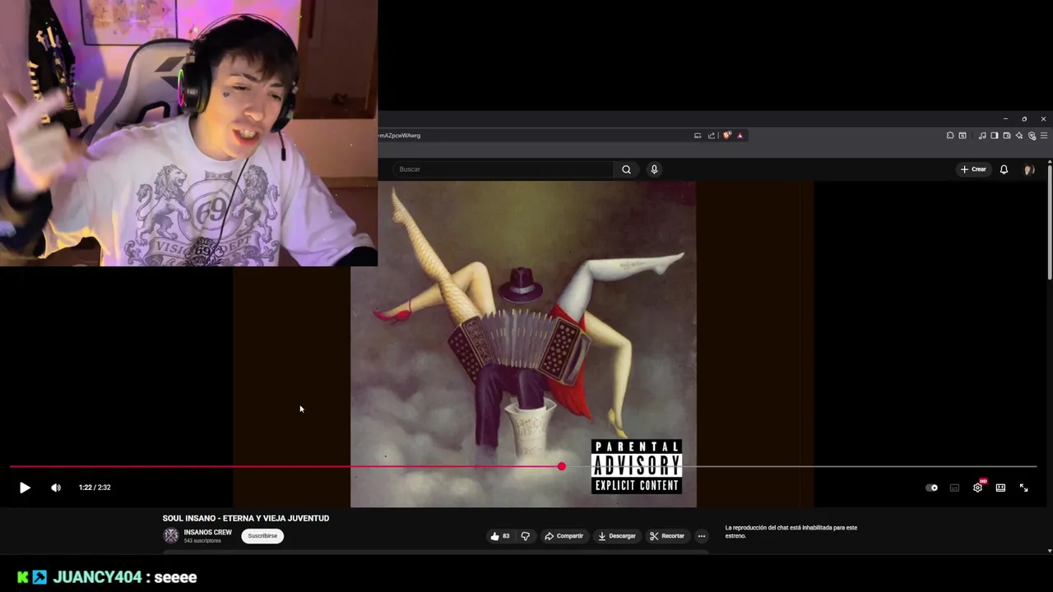Open the Brave Wallet icon
This screenshot has height=592, width=1053.
pos(1006,136)
